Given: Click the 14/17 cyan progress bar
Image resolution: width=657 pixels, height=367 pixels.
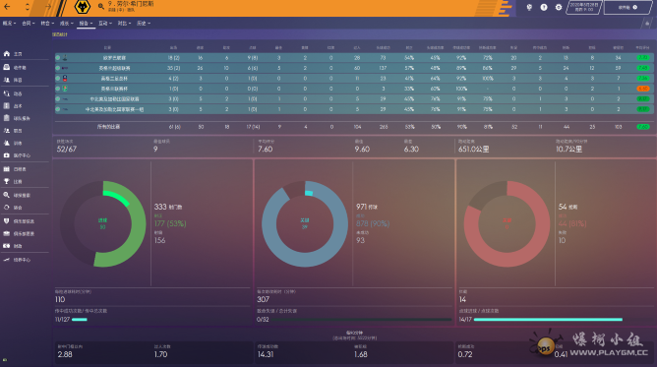Looking at the screenshot, I should 548,320.
